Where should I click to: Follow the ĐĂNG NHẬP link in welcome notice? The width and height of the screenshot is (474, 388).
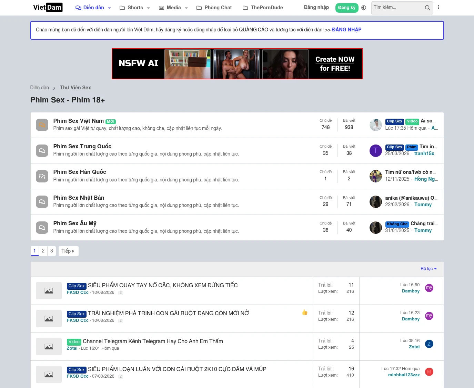click(x=346, y=30)
